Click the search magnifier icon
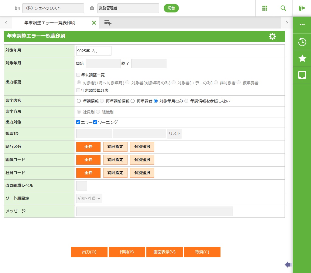Image resolution: width=311 pixels, height=273 pixels. click(283, 8)
